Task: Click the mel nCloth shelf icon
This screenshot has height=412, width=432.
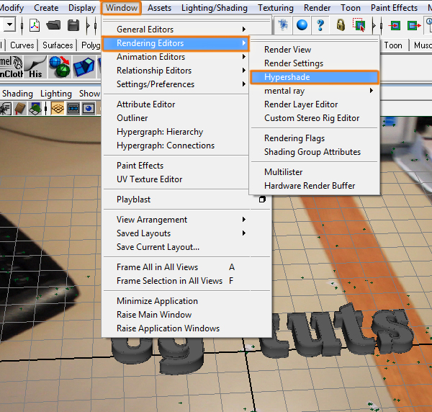Action: point(12,67)
